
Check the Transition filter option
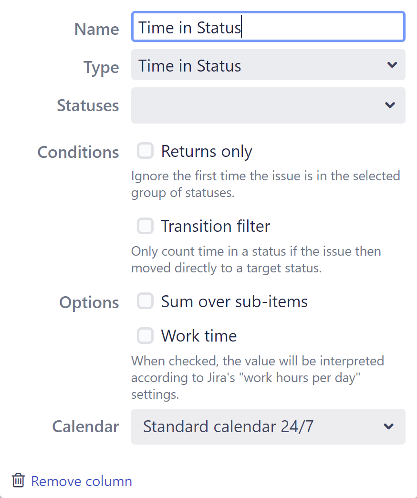pyautogui.click(x=145, y=226)
